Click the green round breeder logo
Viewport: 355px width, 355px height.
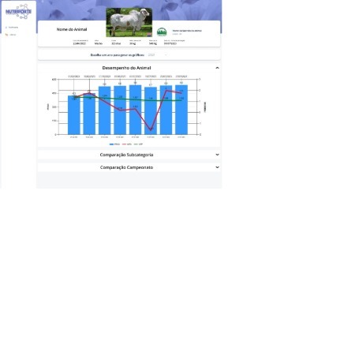point(162,32)
